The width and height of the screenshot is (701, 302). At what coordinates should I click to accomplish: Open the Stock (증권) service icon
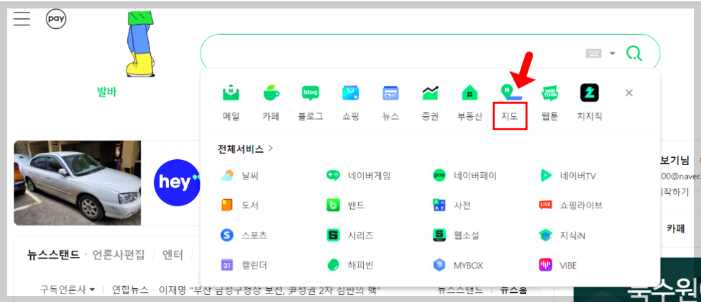pyautogui.click(x=430, y=94)
